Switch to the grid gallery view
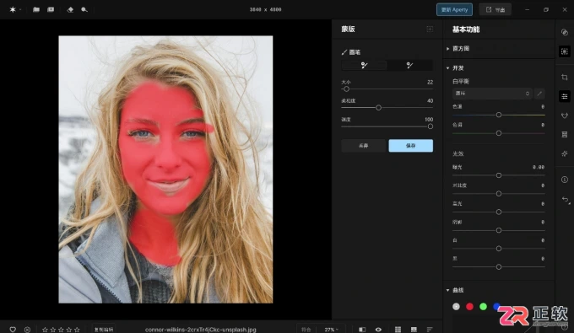Viewport: 574px width, 333px height. (x=398, y=330)
